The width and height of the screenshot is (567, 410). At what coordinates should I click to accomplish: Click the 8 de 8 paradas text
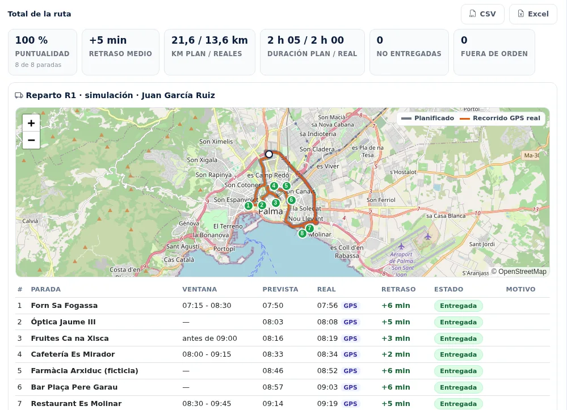coord(38,65)
